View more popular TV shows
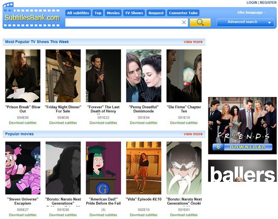Screen dimensions: 278x219 (193, 42)
